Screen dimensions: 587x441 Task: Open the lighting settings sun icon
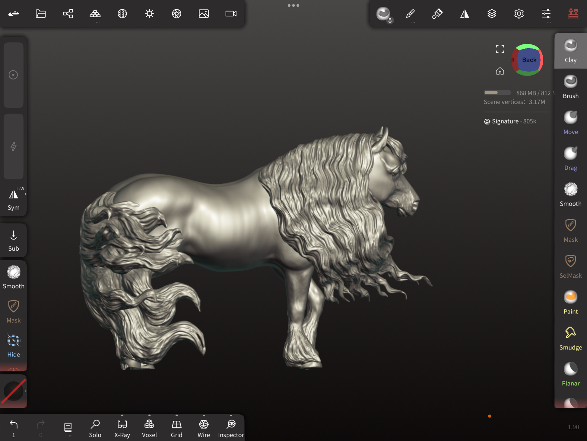point(149,14)
